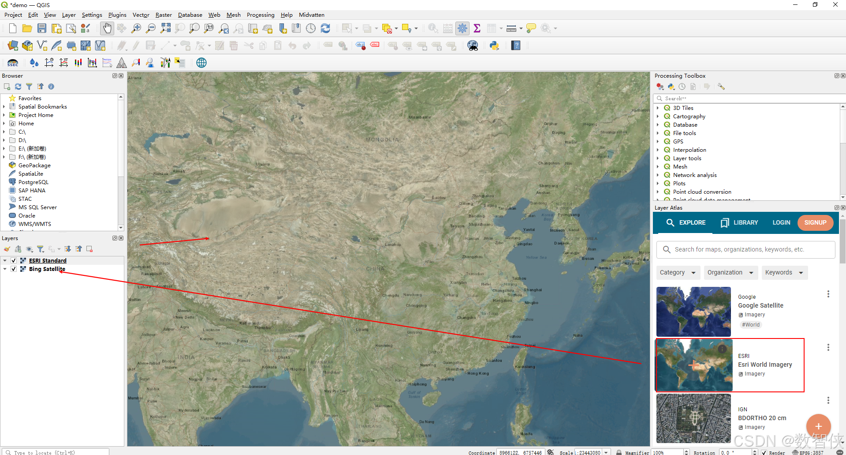Screen dimensions: 846x455
Task: Click the Zoom In magnifier tool
Action: point(136,28)
